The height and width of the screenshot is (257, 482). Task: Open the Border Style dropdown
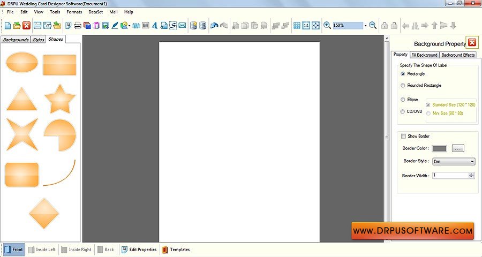tap(454, 161)
